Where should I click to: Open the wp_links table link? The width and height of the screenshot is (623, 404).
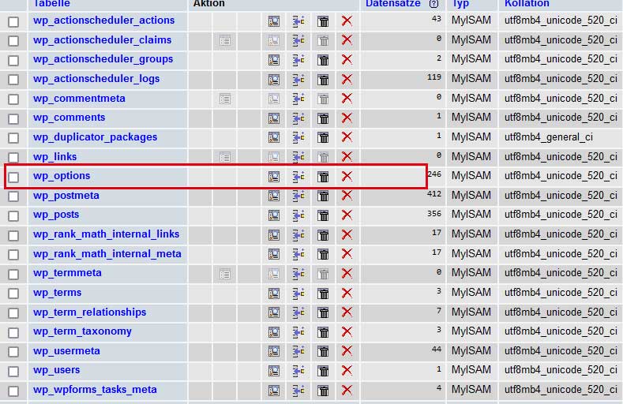(54, 156)
